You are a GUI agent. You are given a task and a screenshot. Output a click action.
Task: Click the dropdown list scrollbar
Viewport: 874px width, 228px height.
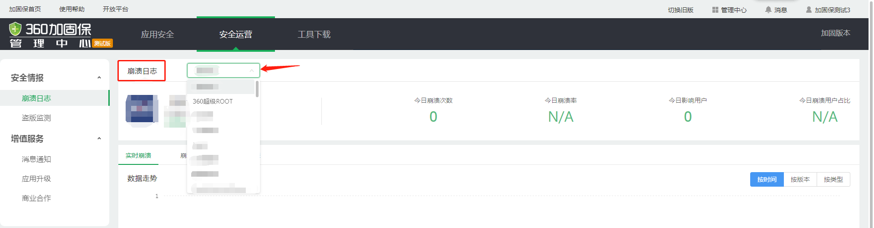tap(257, 89)
